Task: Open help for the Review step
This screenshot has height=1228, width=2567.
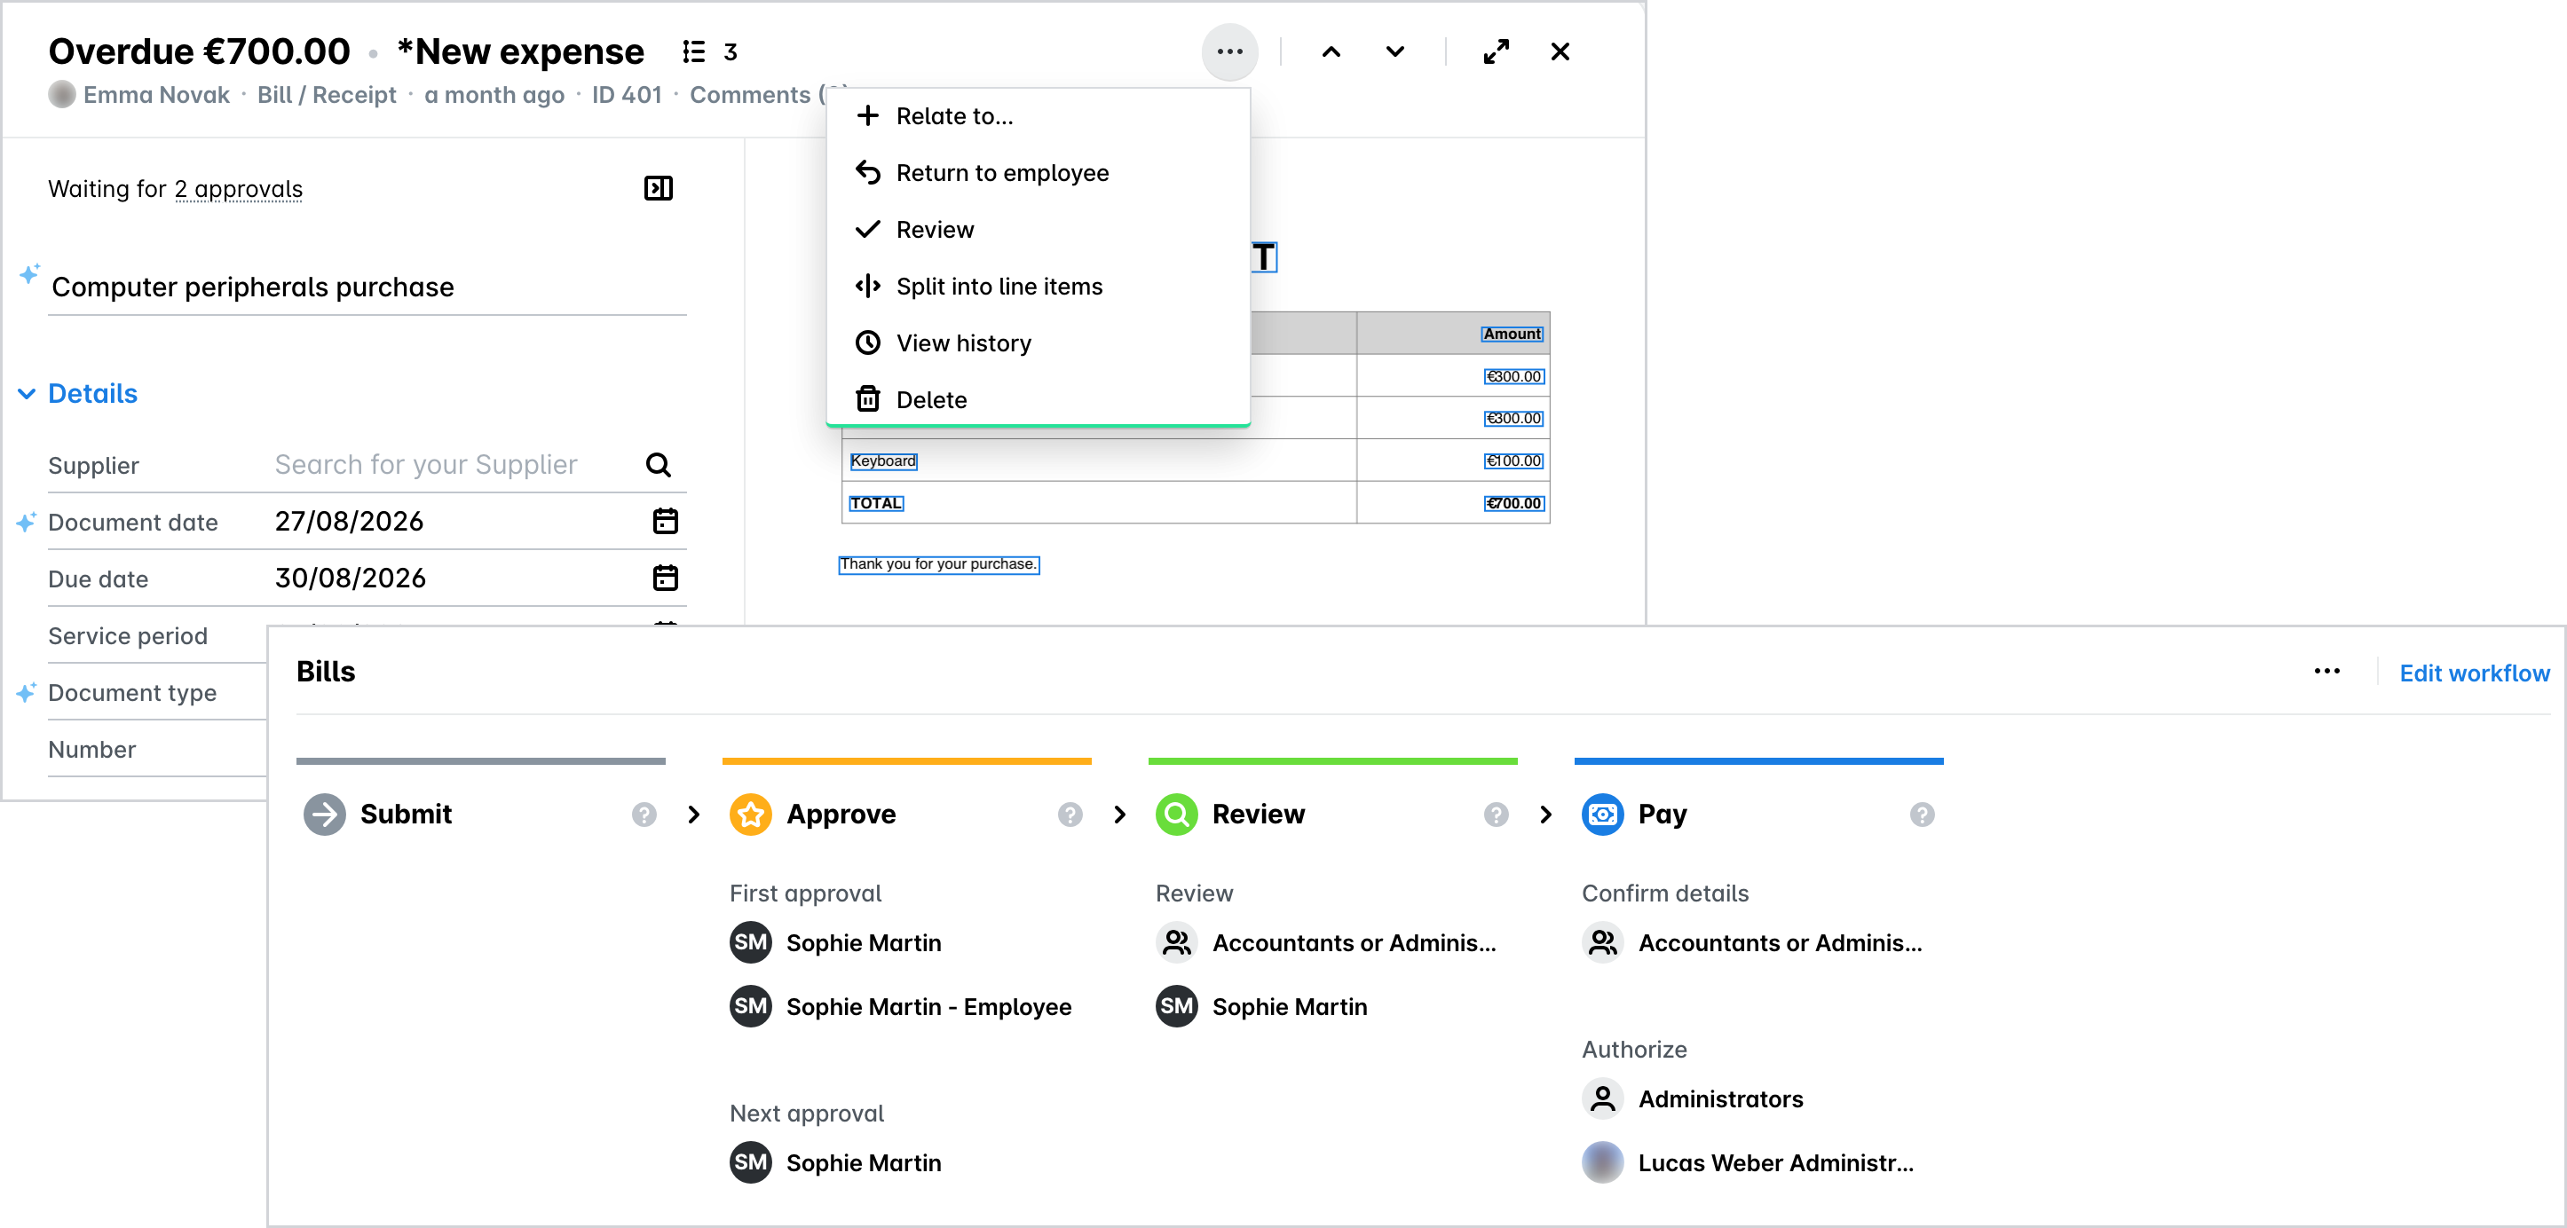Action: point(1496,815)
